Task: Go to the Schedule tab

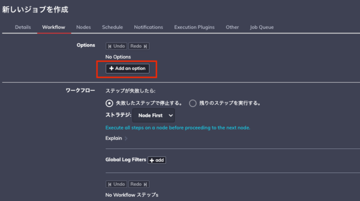Action: pyautogui.click(x=112, y=27)
